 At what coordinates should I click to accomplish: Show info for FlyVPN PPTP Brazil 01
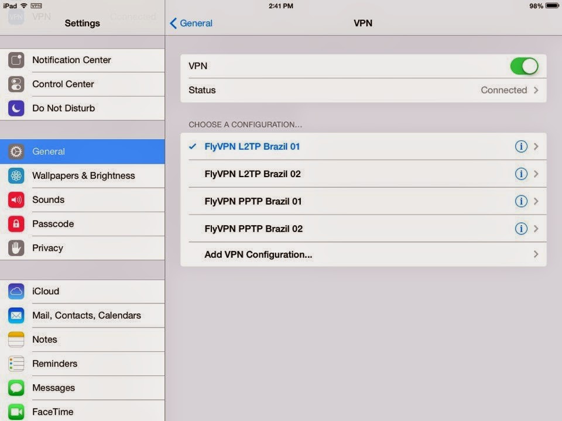(x=521, y=201)
